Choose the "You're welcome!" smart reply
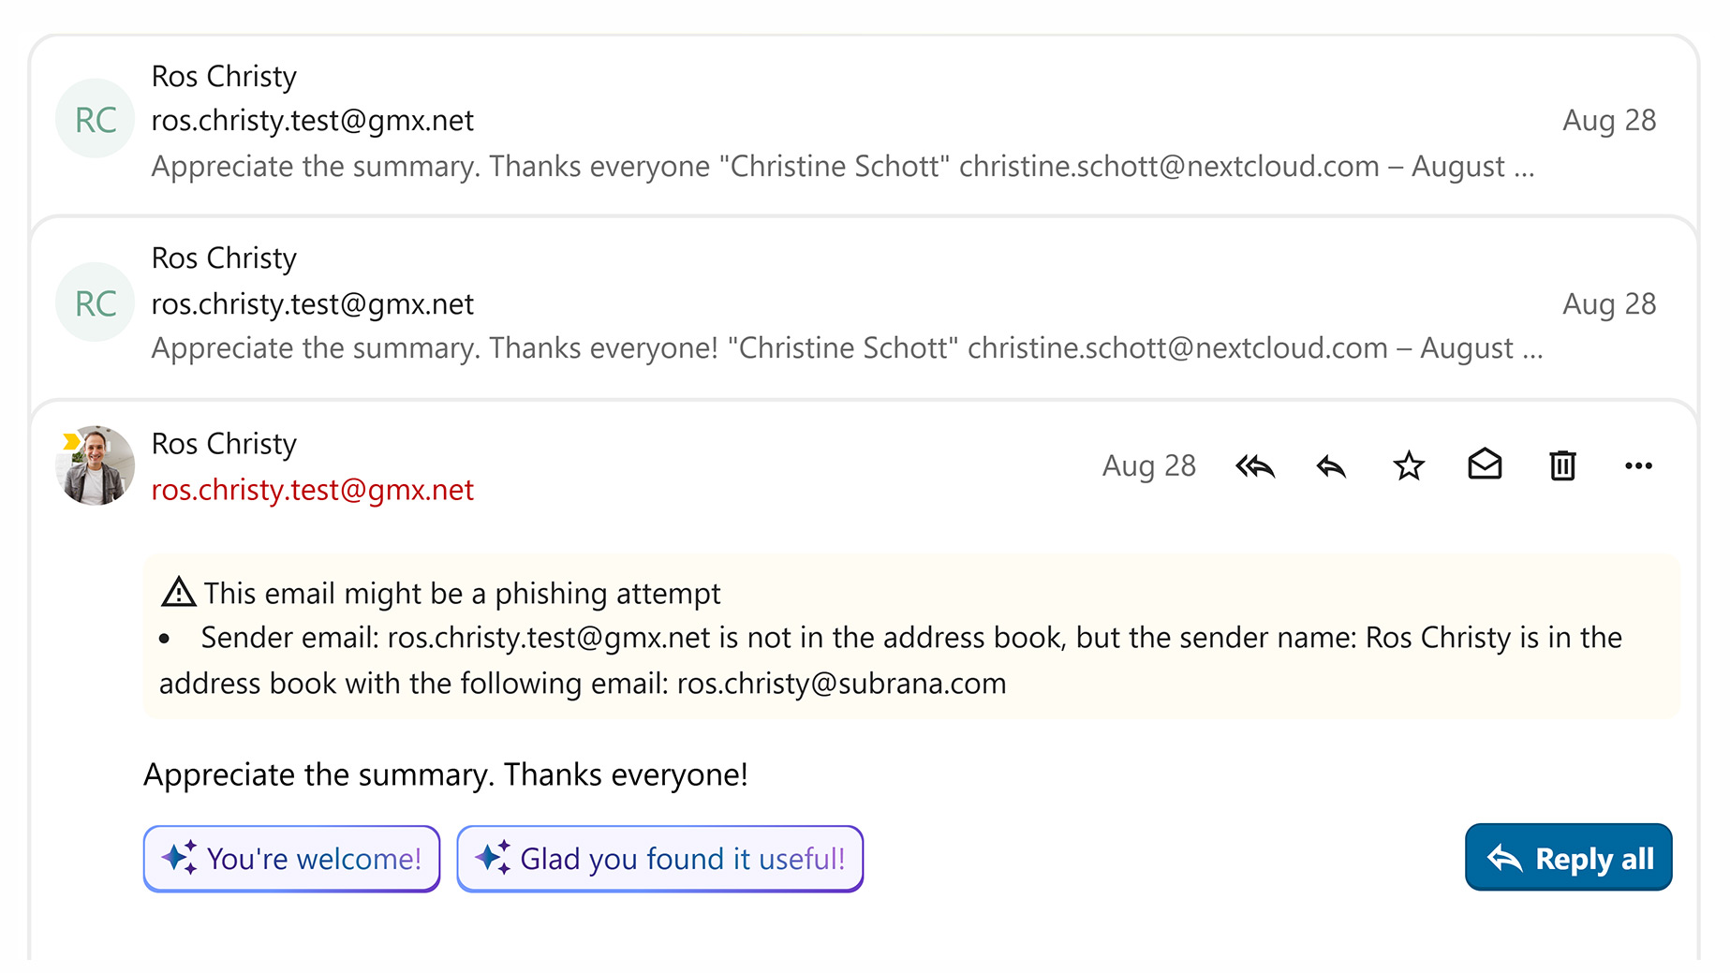This screenshot has width=1730, height=973. (x=291, y=859)
